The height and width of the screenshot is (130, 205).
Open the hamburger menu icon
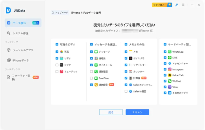[x=183, y=5]
